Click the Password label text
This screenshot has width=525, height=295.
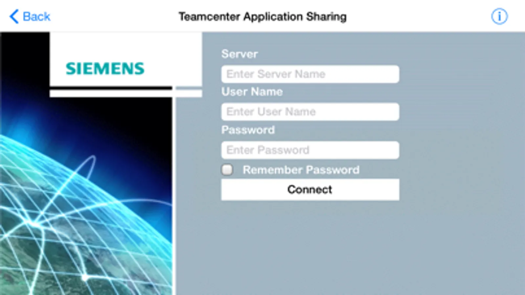pyautogui.click(x=248, y=130)
